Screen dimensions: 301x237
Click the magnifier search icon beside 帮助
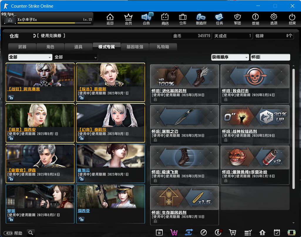point(31,233)
